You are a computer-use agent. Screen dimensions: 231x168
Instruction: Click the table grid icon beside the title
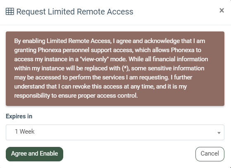tap(10, 12)
